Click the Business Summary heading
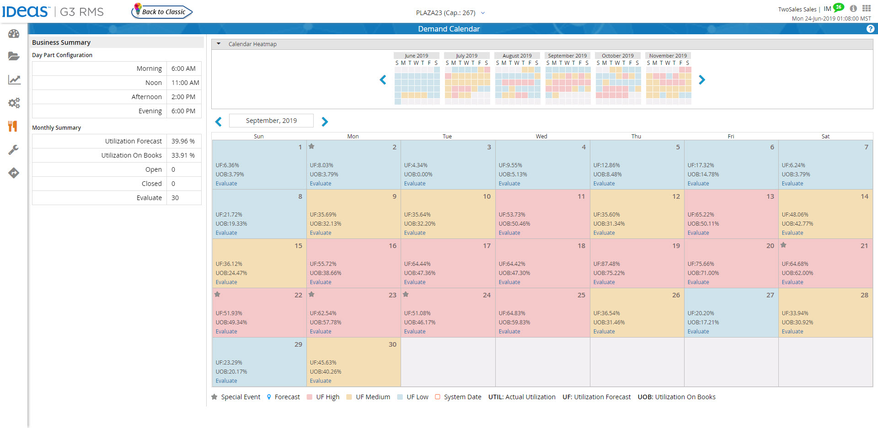Screen dimensions: 878x428 (x=61, y=42)
